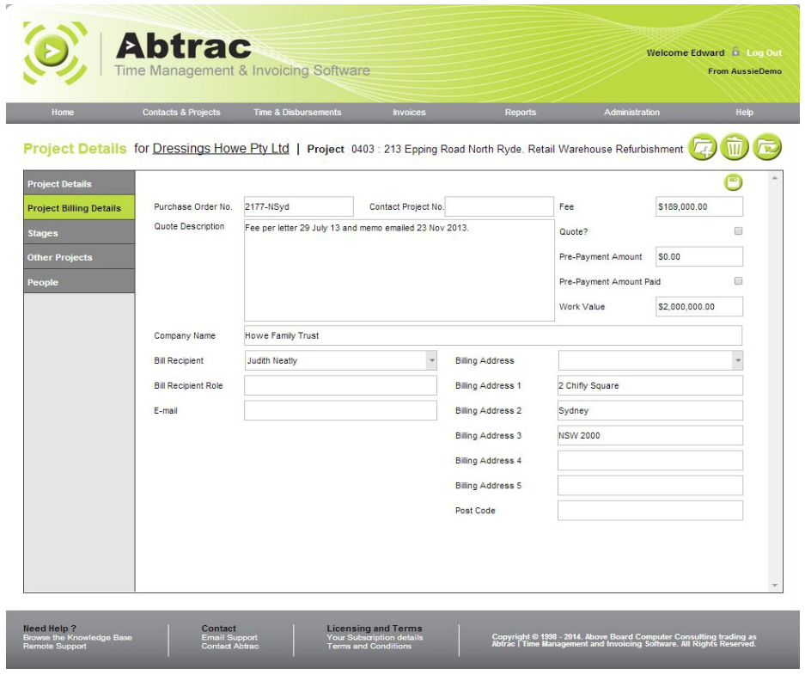Open the Administration menu
This screenshot has height=675, width=805.
(x=631, y=113)
